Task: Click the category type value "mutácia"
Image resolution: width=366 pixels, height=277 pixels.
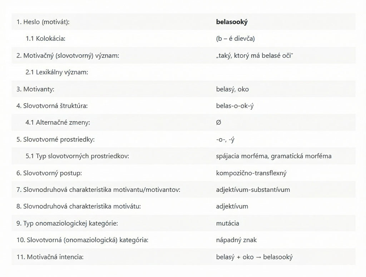Action: point(228,223)
